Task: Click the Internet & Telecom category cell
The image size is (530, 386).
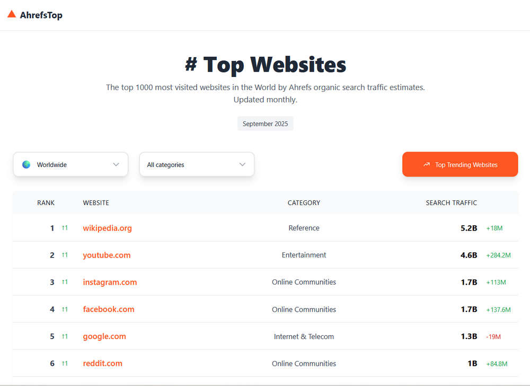Action: point(304,336)
